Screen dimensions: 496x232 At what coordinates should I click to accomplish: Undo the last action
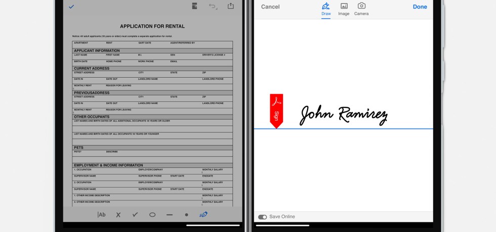[x=213, y=6]
